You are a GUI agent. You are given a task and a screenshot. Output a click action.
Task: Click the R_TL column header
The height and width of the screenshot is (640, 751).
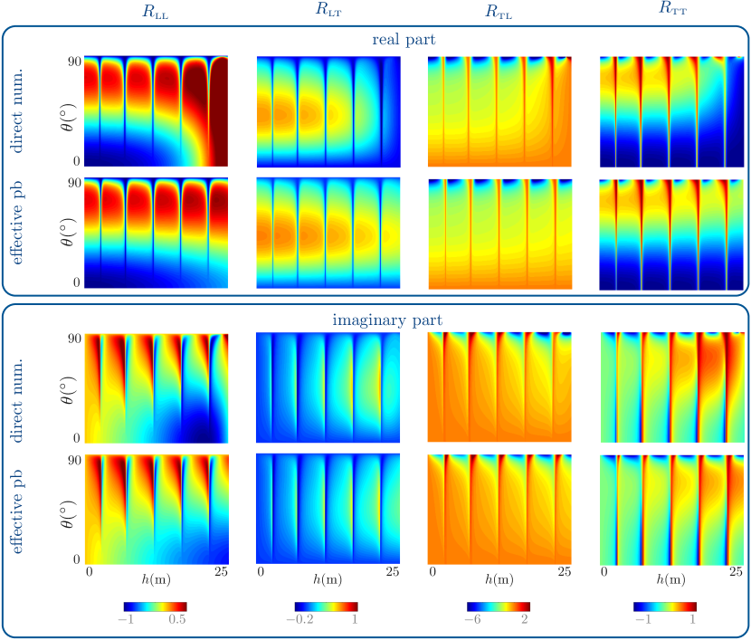[x=499, y=12]
